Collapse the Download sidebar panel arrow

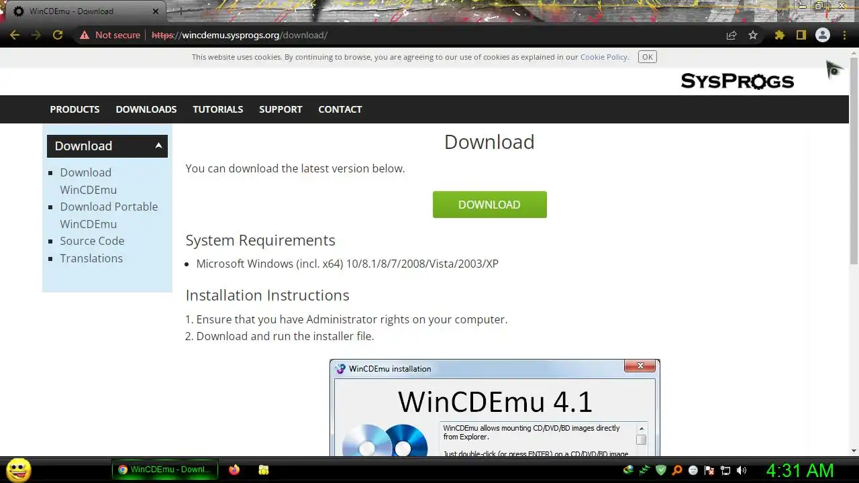click(x=158, y=146)
